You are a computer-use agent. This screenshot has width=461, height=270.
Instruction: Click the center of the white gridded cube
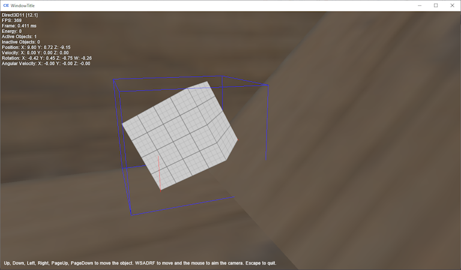[174, 135]
